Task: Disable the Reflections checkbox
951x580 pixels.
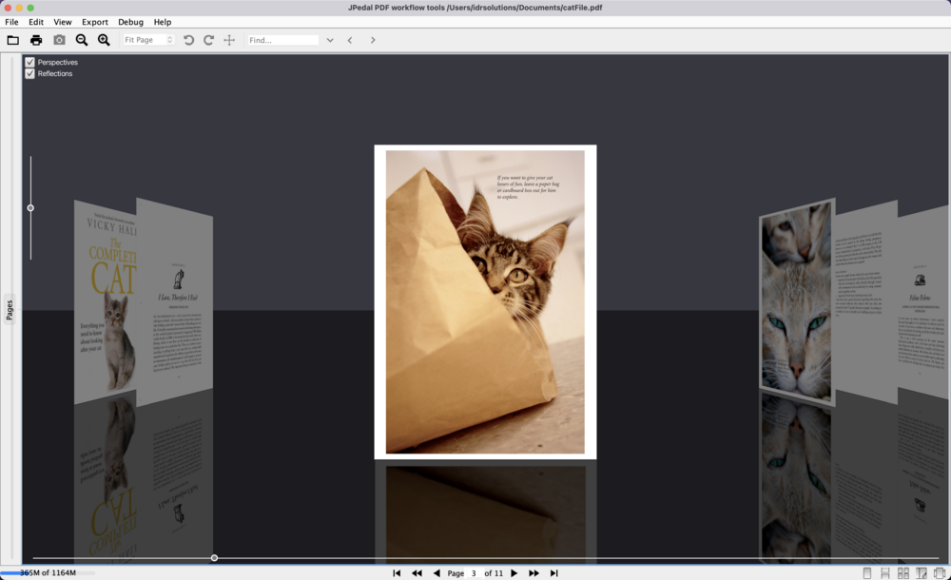Action: (29, 72)
